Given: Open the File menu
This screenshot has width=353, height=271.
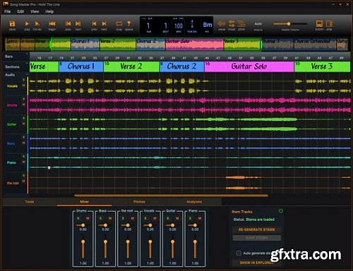Looking at the screenshot, I should pos(7,11).
